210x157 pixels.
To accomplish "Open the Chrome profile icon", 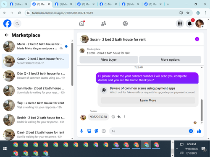I will point(198,13).
